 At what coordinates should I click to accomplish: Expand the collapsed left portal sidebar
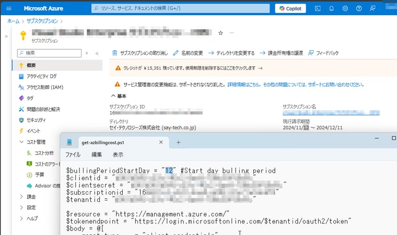pyautogui.click(x=6, y=36)
